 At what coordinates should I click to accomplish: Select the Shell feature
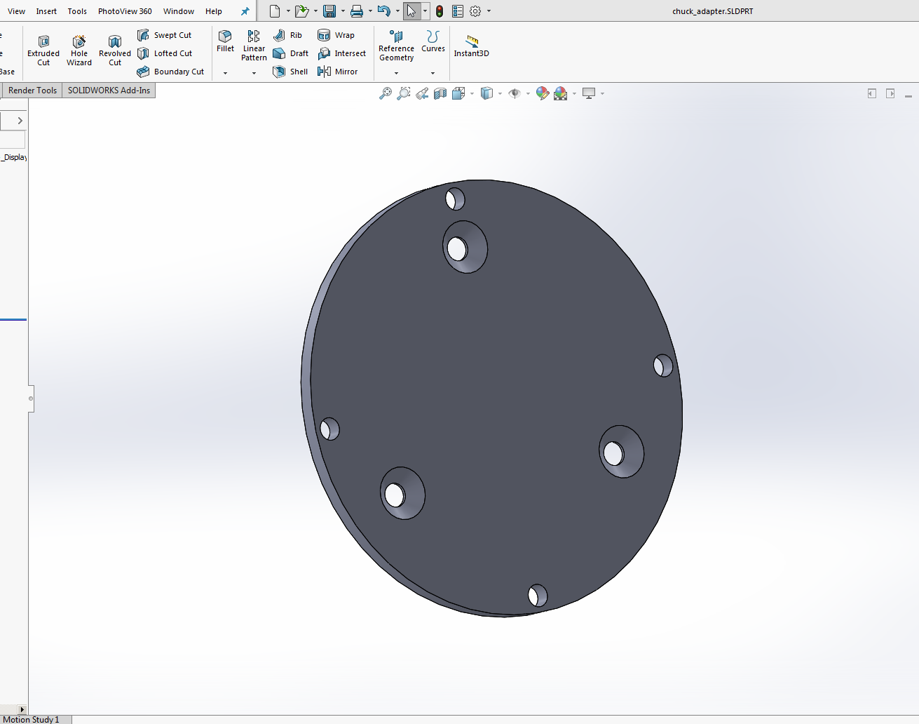(x=290, y=72)
